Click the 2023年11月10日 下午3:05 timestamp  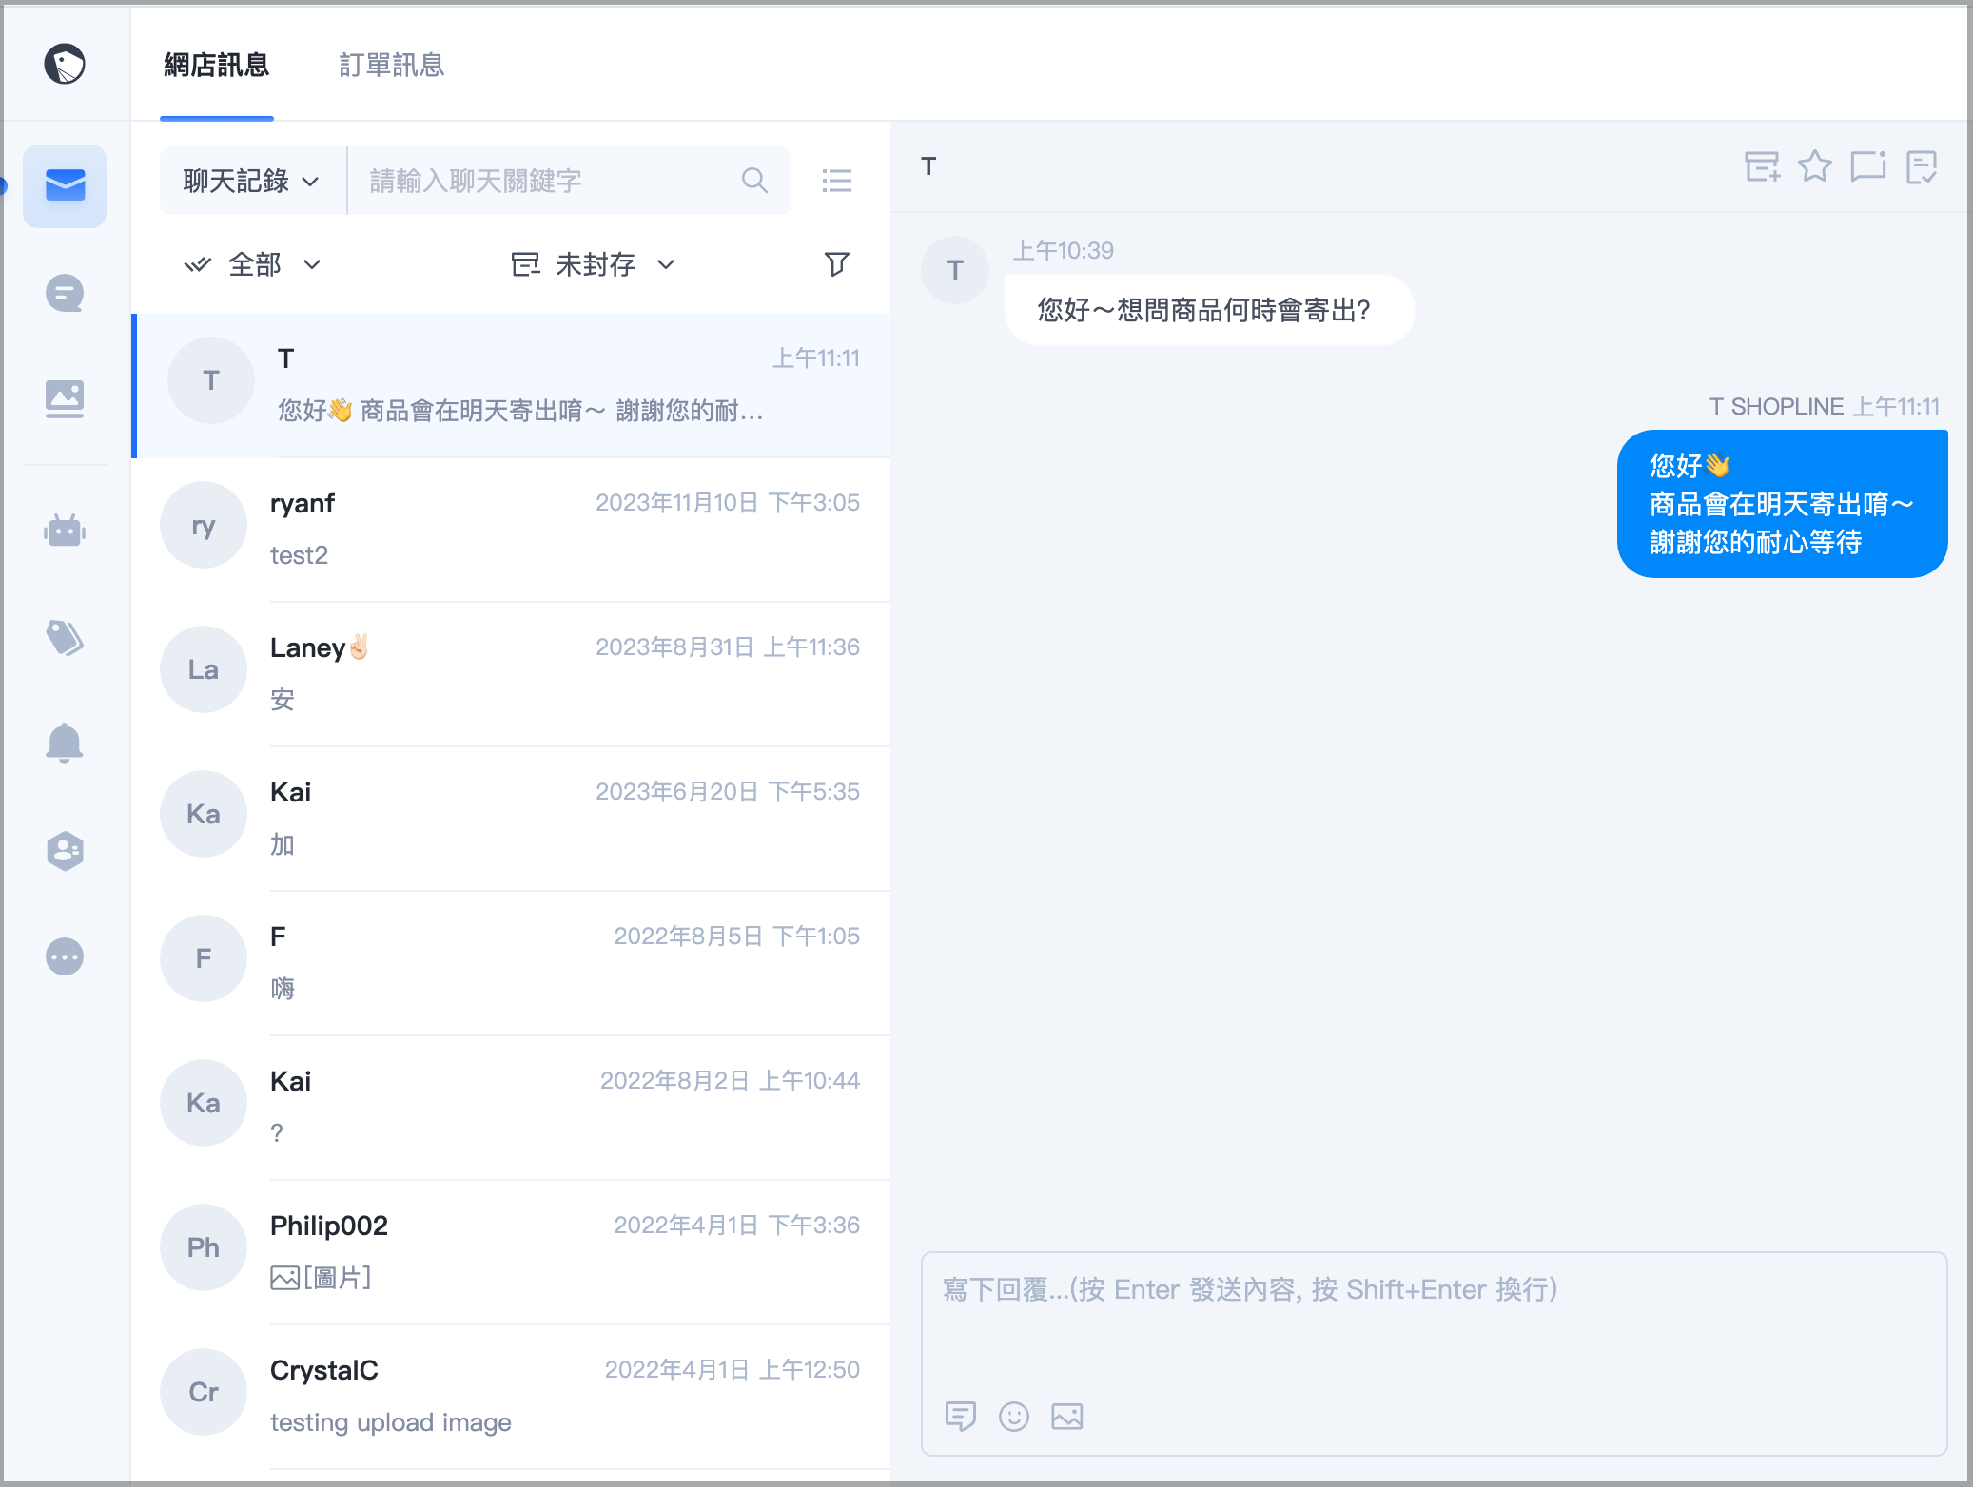727,502
